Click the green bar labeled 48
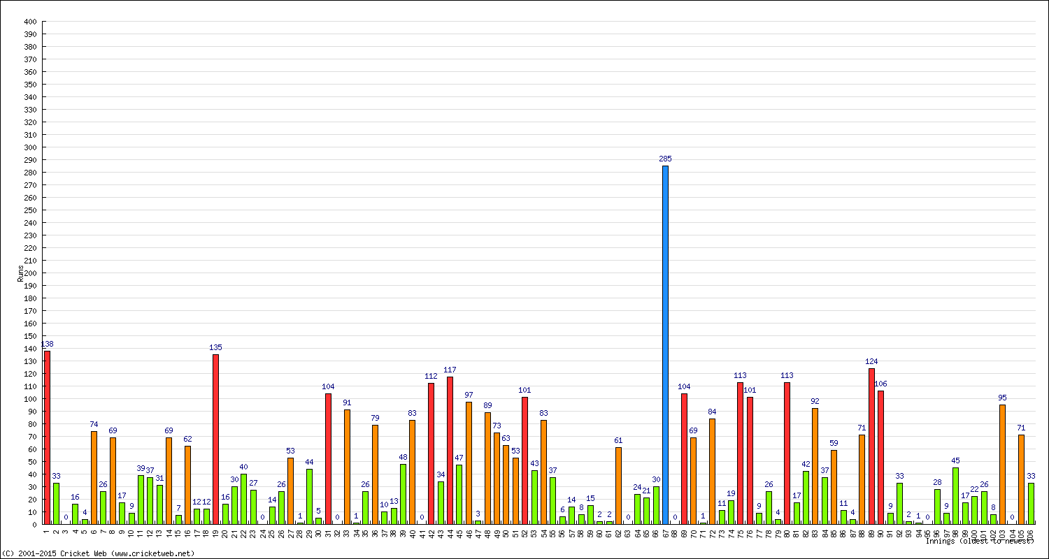Screen dimensions: 1049x559 click(x=403, y=494)
